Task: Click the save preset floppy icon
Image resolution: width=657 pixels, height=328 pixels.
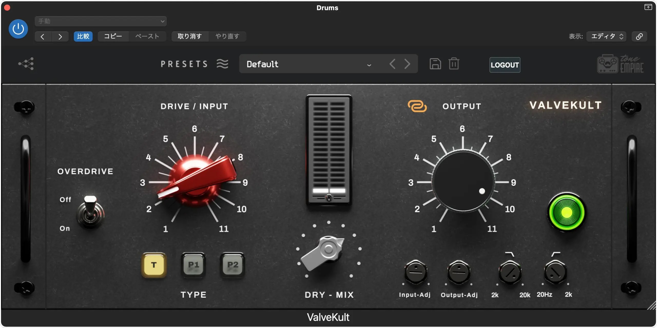Action: 435,64
